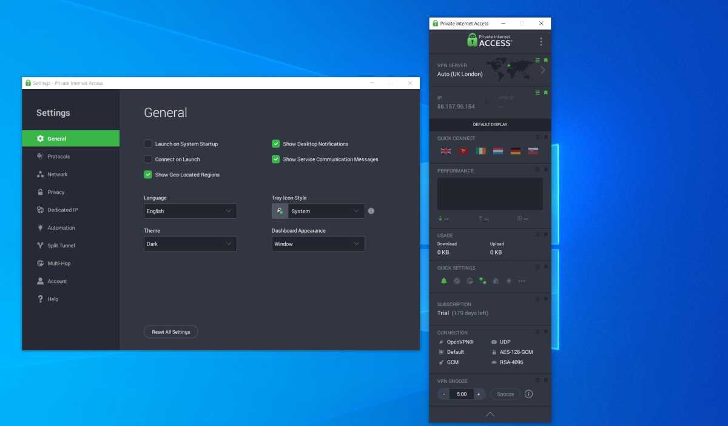Open the Tray Icon Style dropdown

click(x=318, y=211)
